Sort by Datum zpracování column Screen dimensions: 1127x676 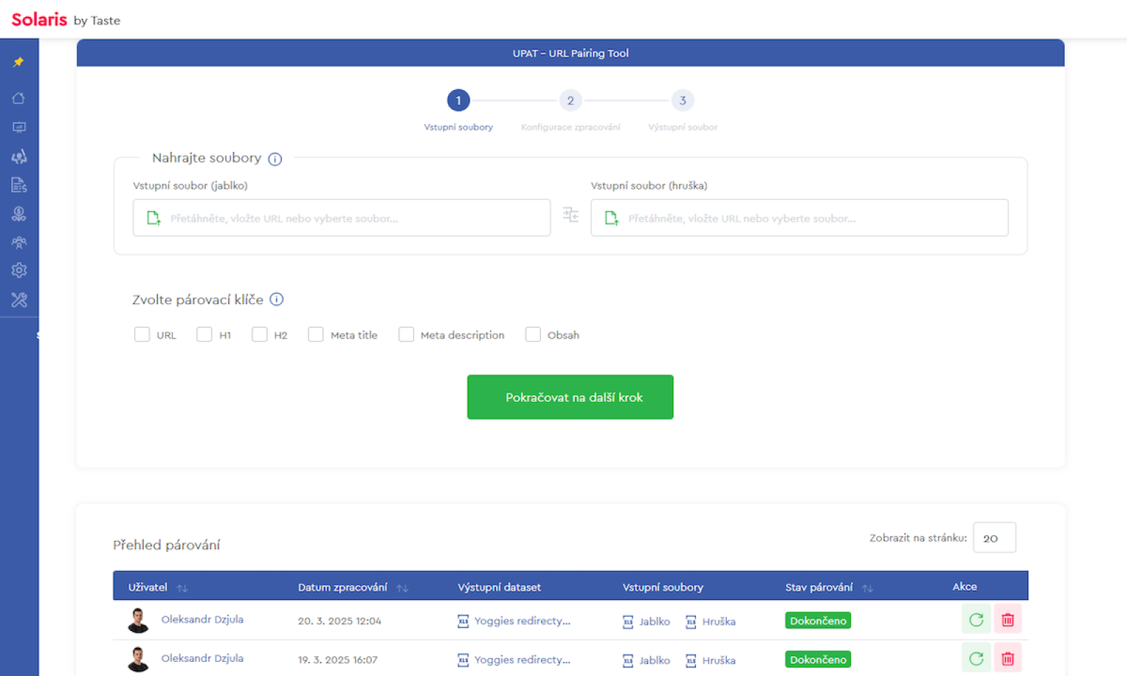point(402,588)
